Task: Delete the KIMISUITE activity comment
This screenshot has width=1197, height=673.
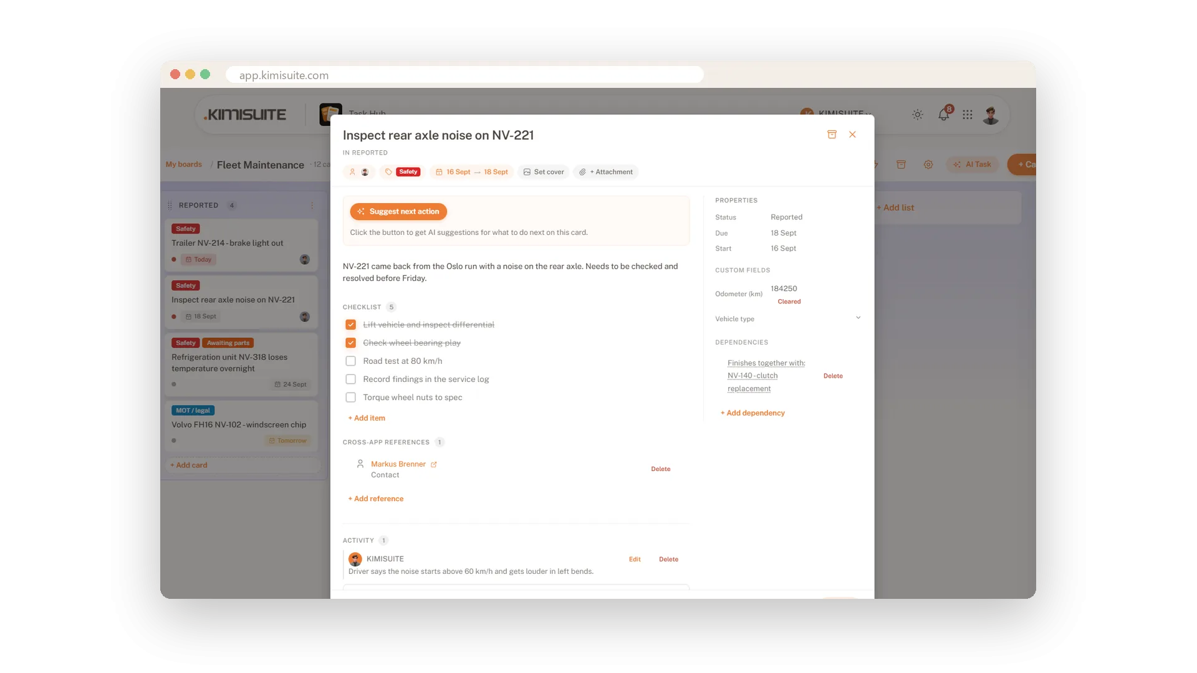Action: (x=668, y=560)
